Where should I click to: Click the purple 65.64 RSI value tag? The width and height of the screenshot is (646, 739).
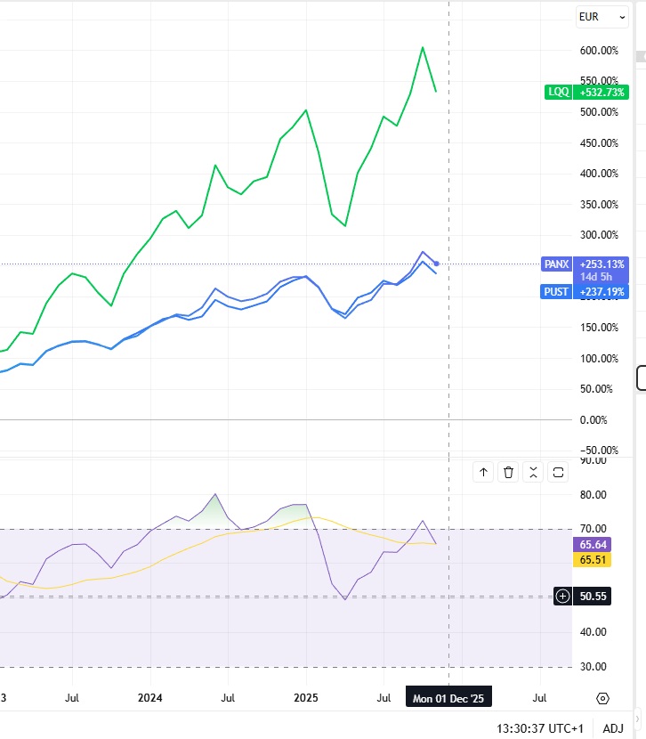click(593, 544)
